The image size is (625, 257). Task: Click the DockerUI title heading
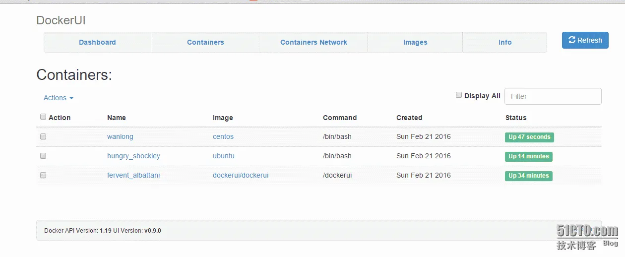click(x=61, y=20)
